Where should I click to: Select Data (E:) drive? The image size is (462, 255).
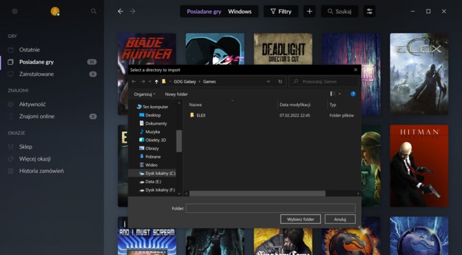[x=150, y=182]
